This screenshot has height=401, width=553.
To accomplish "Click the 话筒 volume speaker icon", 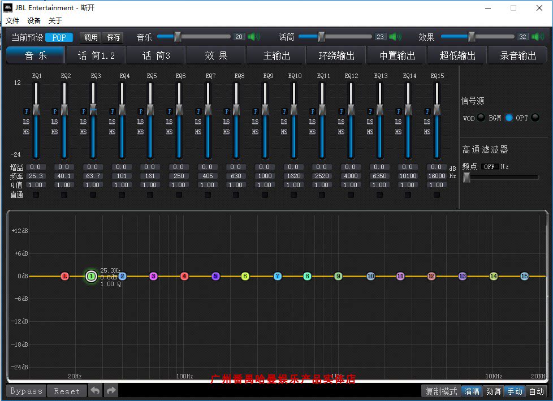I will coord(395,37).
